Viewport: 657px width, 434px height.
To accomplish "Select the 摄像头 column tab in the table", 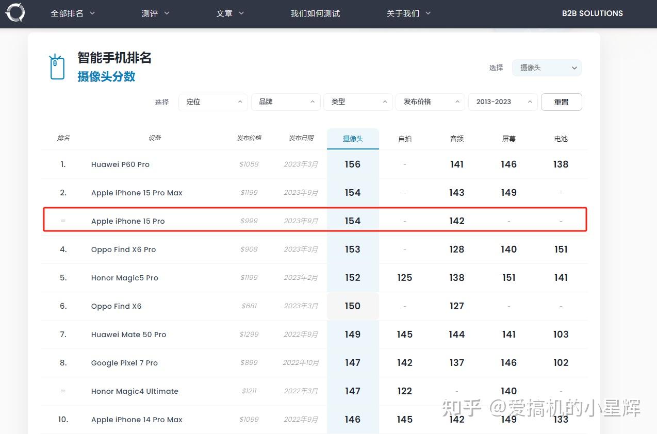I will pos(353,138).
